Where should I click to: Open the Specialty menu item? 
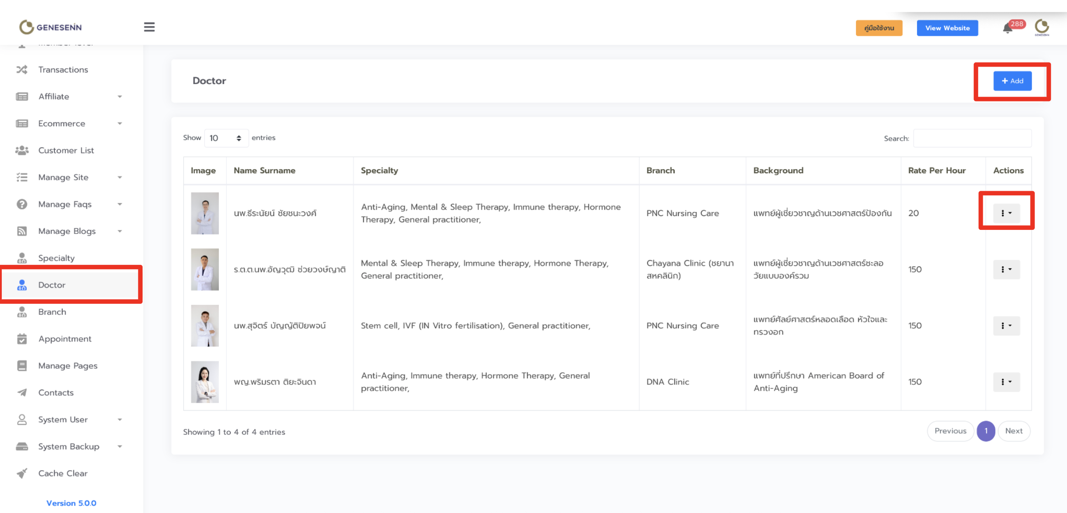click(56, 258)
